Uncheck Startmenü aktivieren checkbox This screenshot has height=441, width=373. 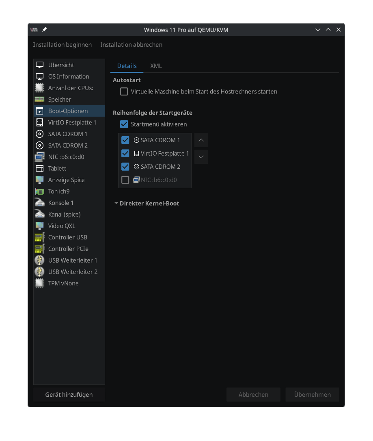click(x=124, y=124)
